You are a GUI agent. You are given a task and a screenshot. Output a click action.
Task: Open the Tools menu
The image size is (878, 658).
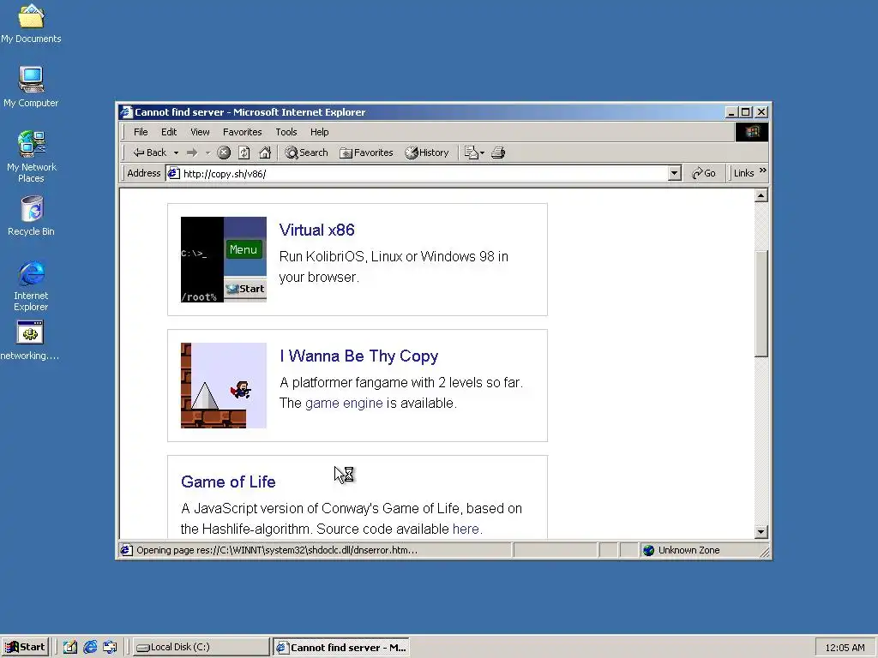(x=286, y=132)
